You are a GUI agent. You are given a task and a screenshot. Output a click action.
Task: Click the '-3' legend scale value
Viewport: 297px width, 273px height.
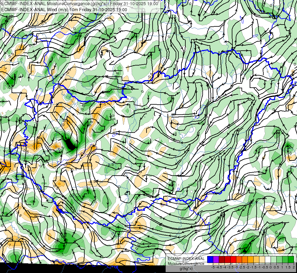point(236,267)
